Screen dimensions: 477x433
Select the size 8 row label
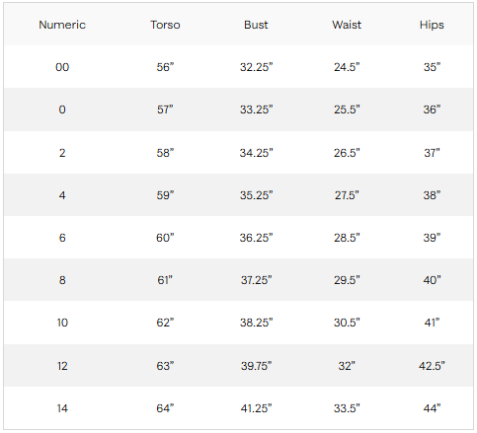[x=62, y=280]
